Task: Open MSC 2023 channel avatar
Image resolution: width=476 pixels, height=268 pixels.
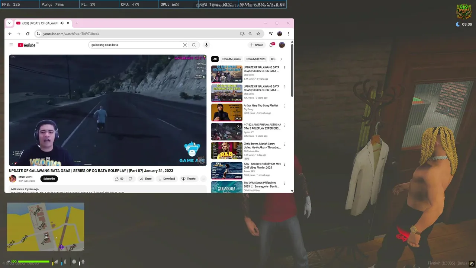Action: pos(13,179)
